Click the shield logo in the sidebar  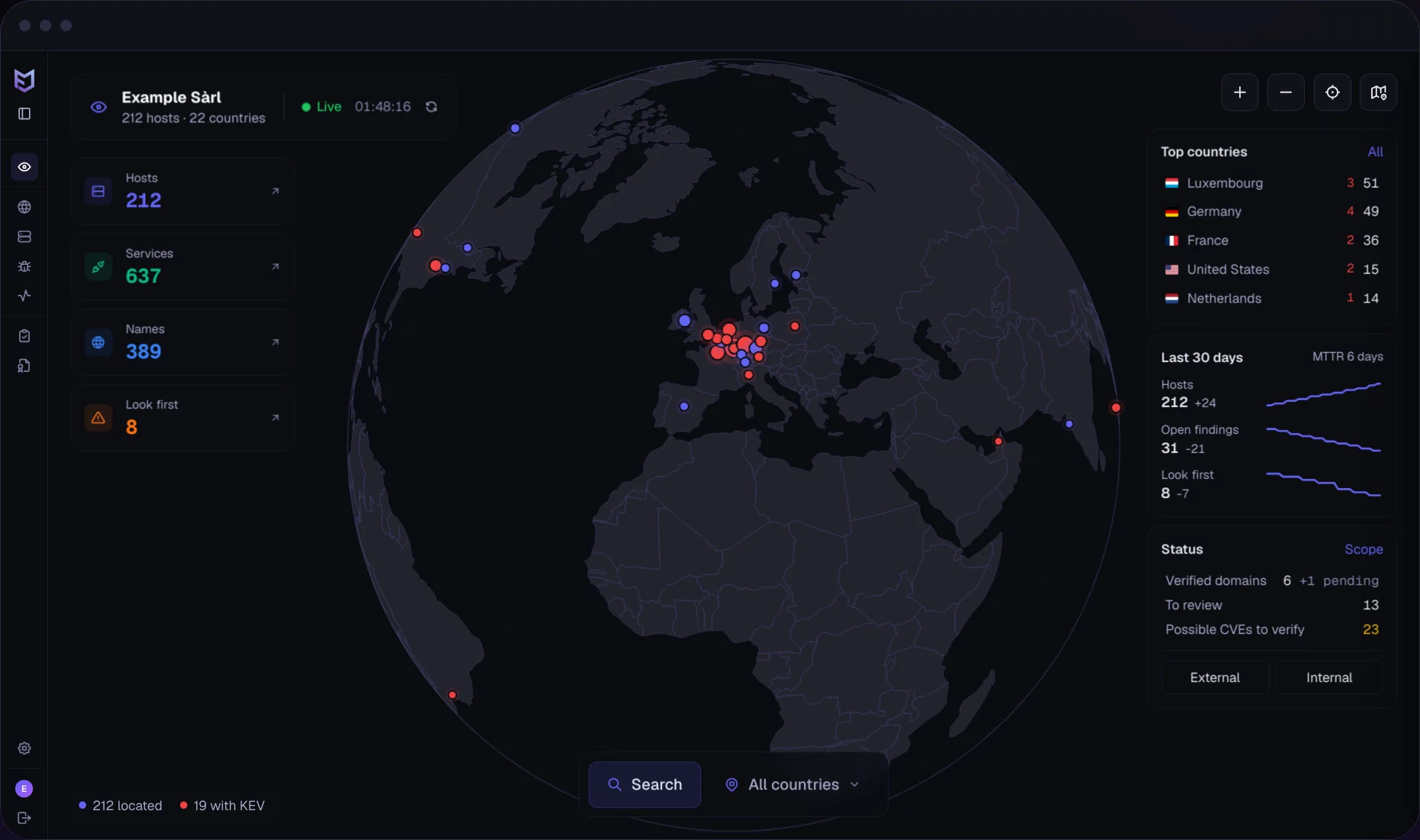24,80
